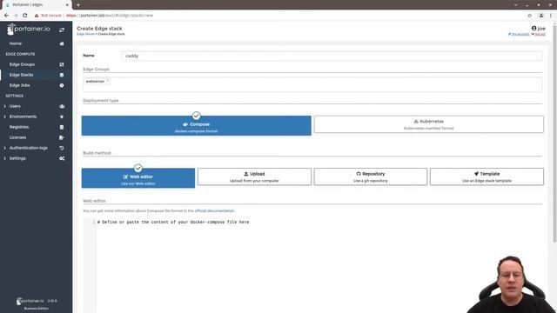
Task: Click the Users sidebar icon
Action: (x=62, y=106)
